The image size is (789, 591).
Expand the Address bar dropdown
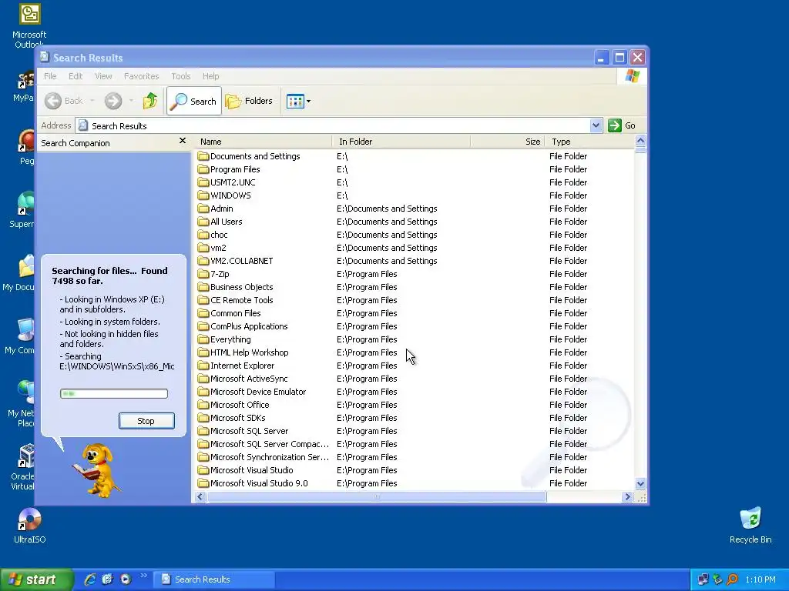(x=596, y=125)
